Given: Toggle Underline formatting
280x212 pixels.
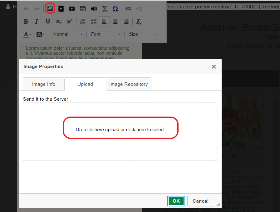Looking at the screenshot, I should tap(48, 21).
